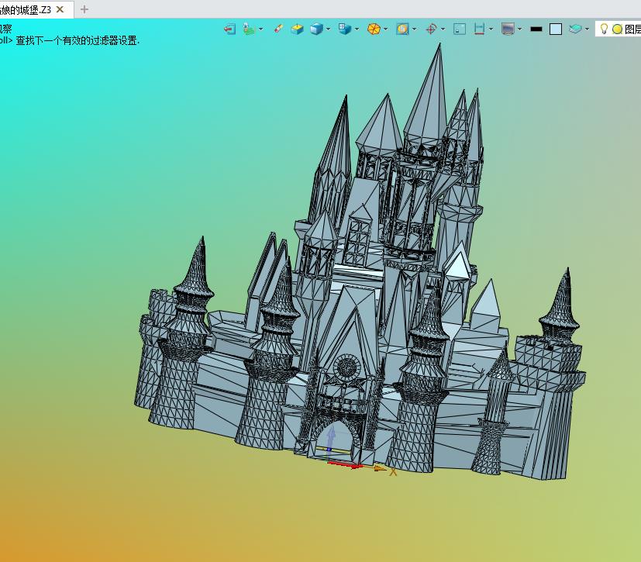Select the red eraser/brush tool icon

(x=278, y=29)
